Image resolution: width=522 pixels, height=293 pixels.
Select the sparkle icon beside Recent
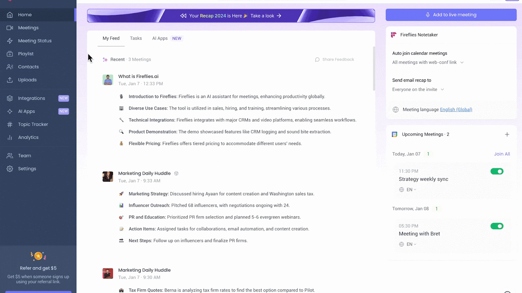[x=105, y=60]
